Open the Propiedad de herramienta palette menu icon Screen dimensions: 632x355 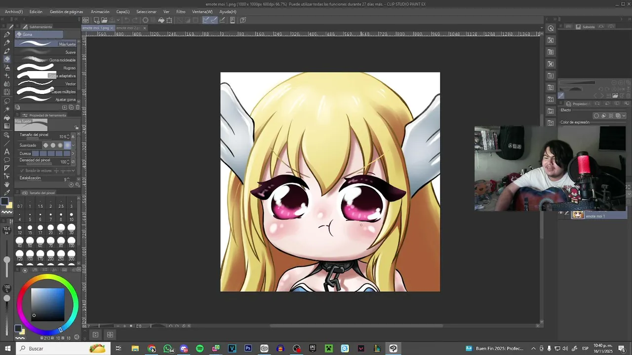click(17, 115)
